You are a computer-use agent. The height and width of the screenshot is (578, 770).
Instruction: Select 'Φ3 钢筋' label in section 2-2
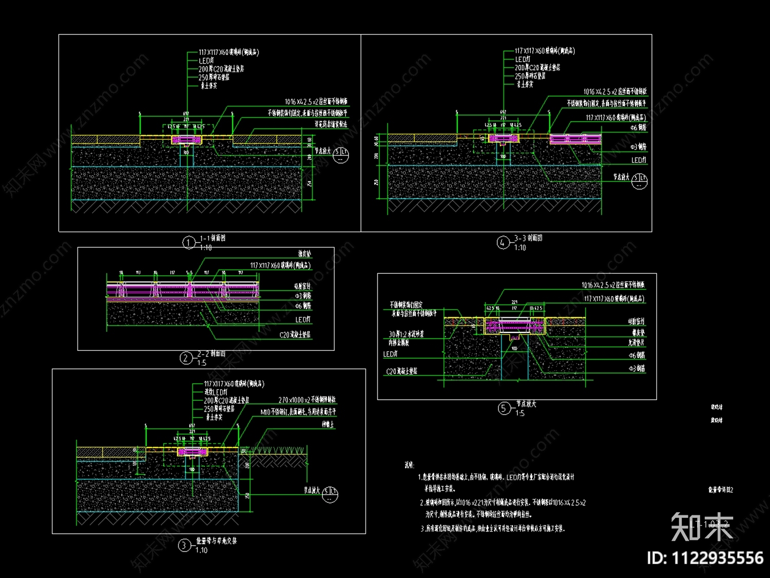[x=303, y=296]
